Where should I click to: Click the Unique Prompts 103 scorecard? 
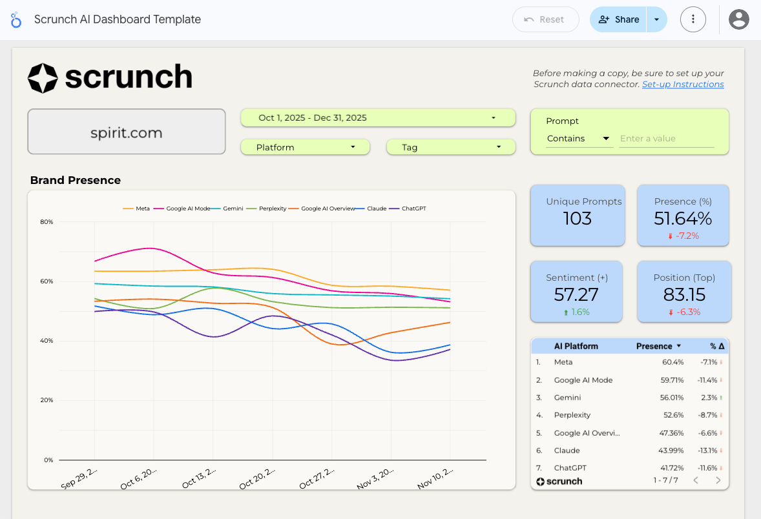pyautogui.click(x=578, y=215)
